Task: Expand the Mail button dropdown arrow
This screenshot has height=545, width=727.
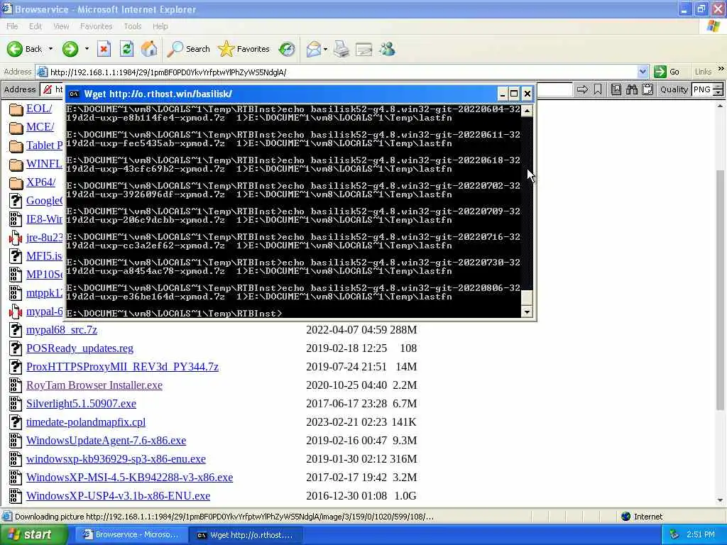Action: pyautogui.click(x=325, y=49)
